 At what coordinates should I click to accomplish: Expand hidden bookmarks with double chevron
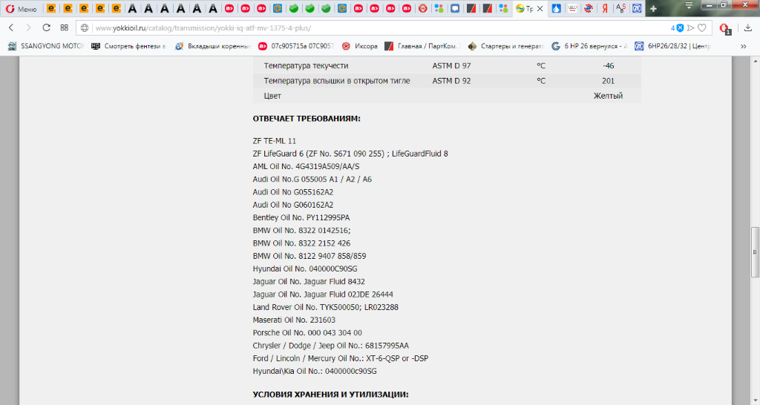[x=744, y=46]
